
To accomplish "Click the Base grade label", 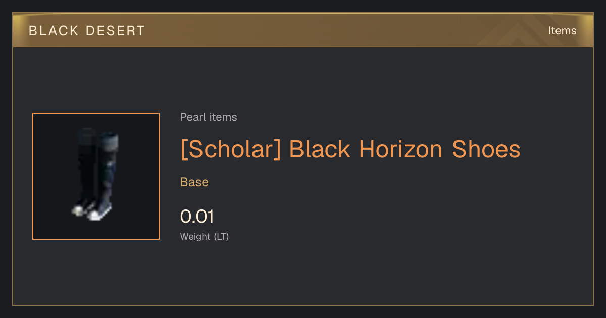I will pyautogui.click(x=194, y=182).
